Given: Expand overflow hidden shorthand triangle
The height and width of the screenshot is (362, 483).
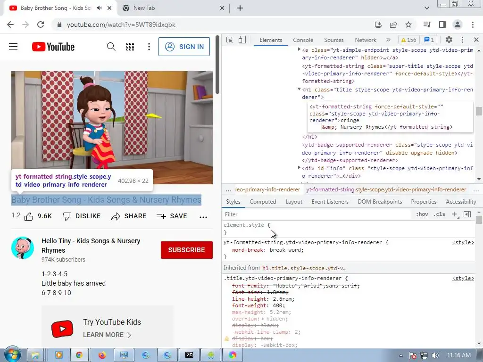Looking at the screenshot, I should pos(263,319).
